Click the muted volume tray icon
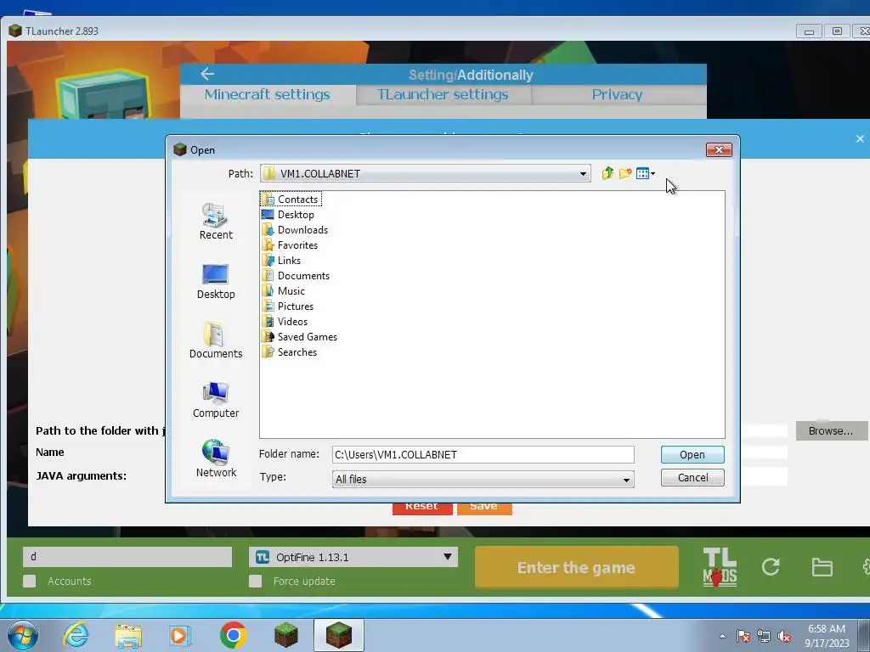This screenshot has width=870, height=652. click(784, 636)
